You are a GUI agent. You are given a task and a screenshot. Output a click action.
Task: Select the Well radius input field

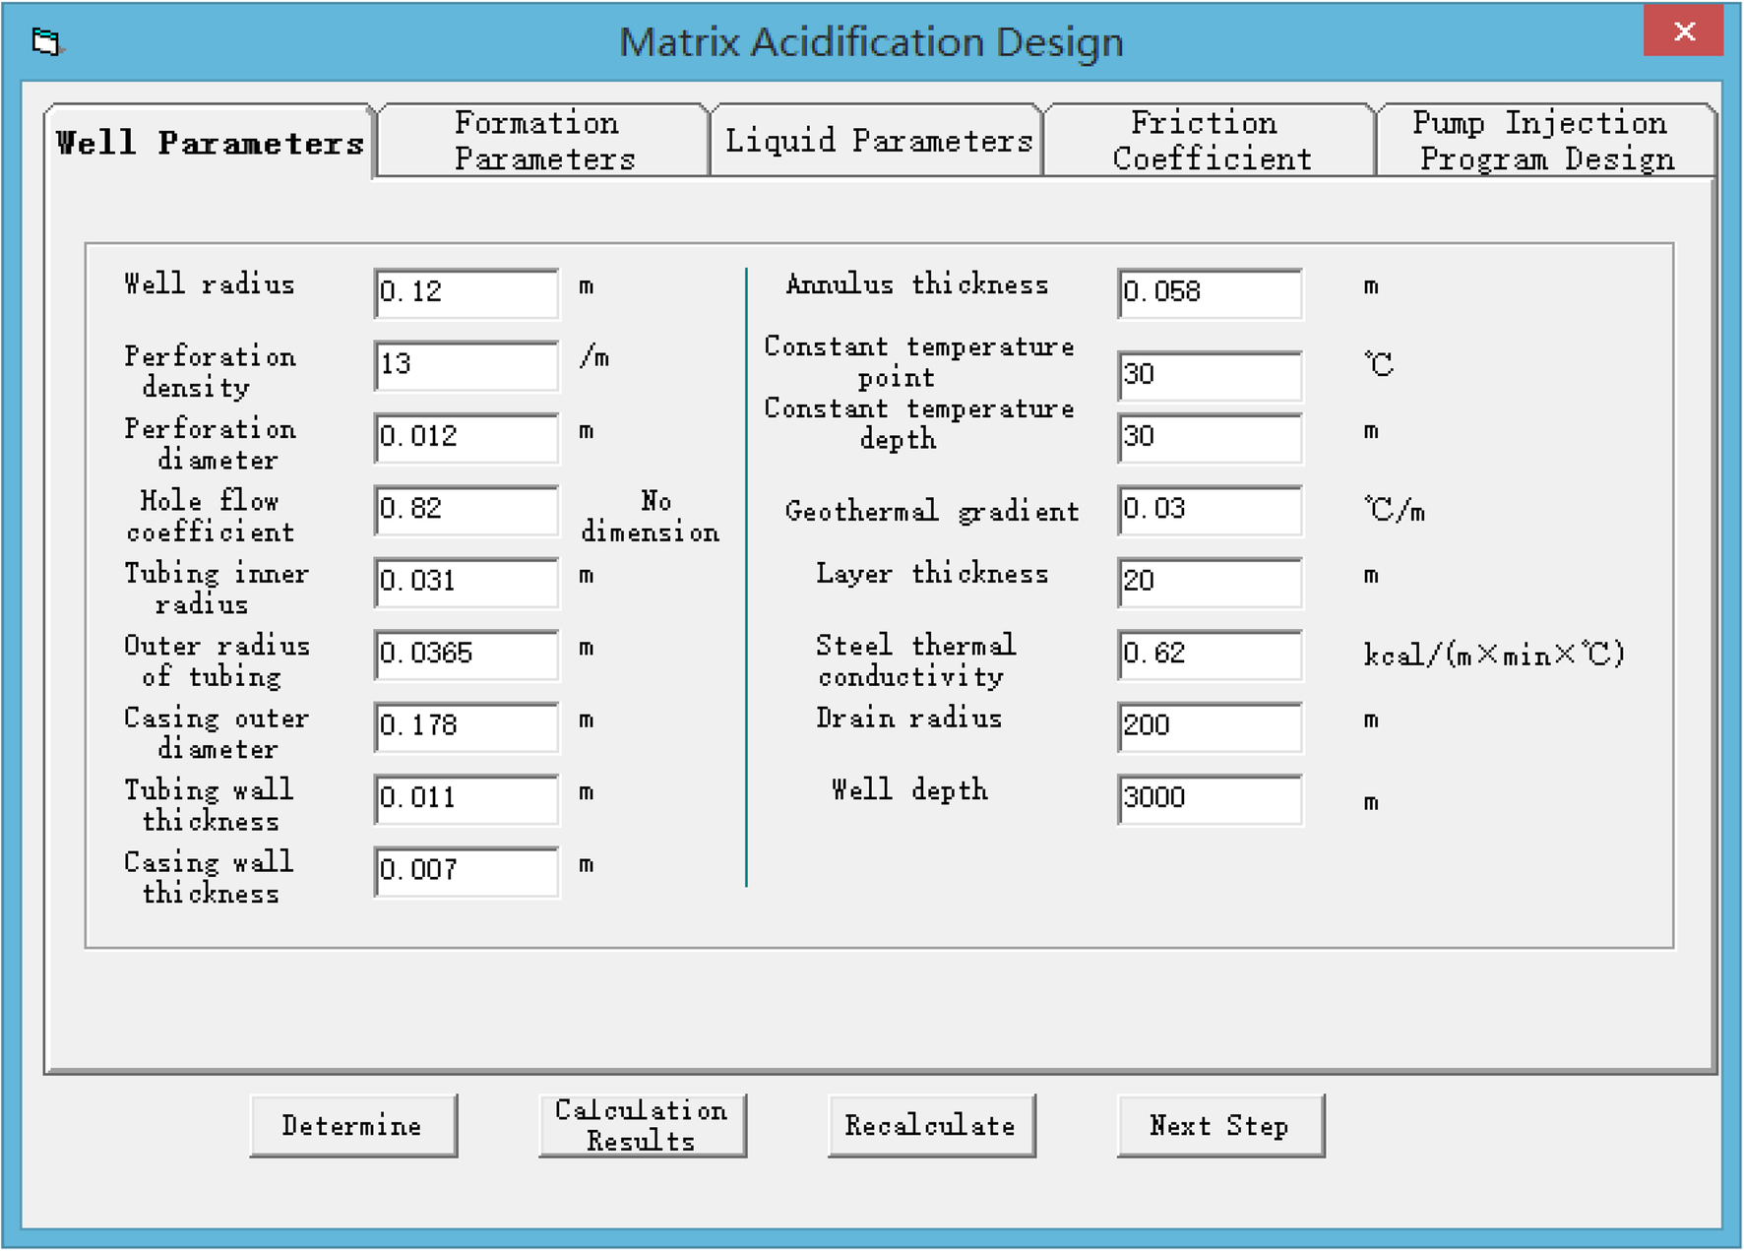pos(465,291)
